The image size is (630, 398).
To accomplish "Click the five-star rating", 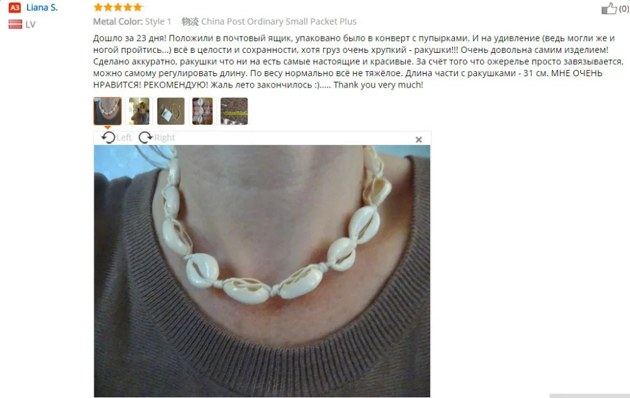I will click(118, 7).
